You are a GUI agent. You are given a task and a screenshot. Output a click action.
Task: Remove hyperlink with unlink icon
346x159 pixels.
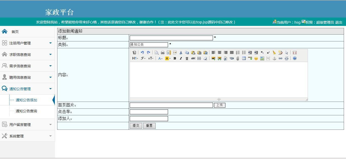coord(287,58)
